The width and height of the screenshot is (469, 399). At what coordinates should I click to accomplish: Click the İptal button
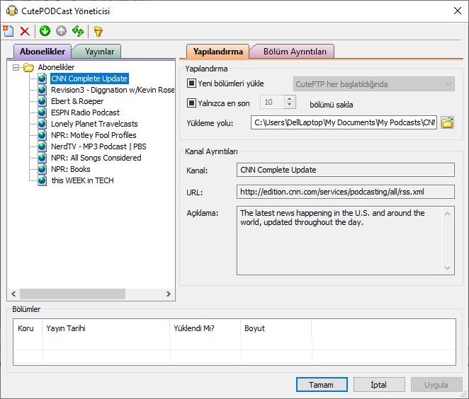coord(379,385)
